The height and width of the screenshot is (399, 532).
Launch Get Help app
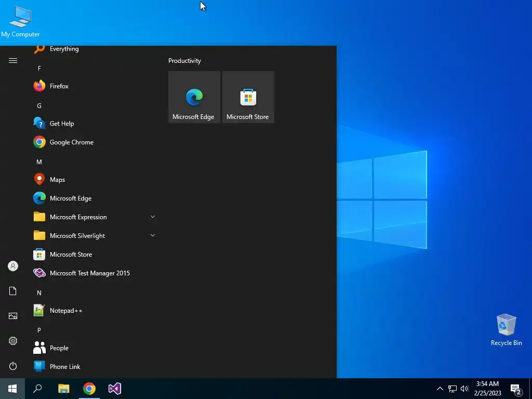pos(94,124)
